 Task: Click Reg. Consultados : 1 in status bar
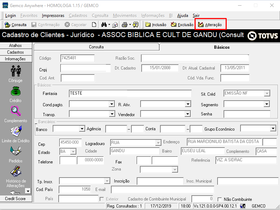tap(125, 206)
